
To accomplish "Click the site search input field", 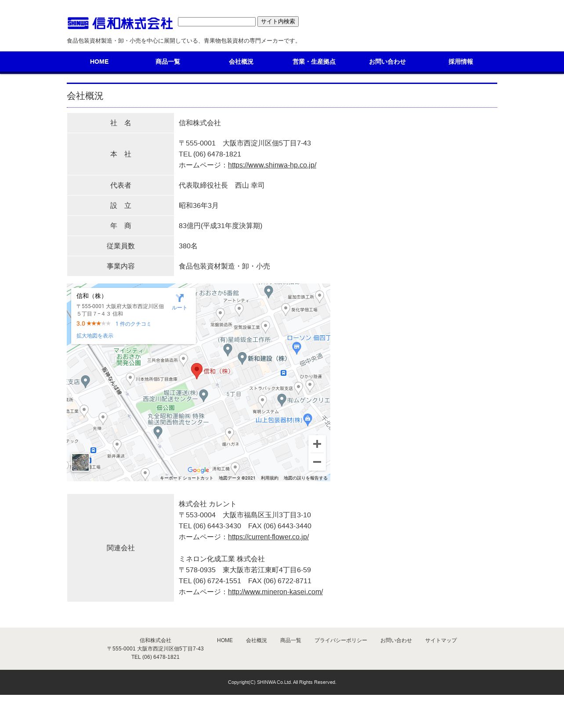I will pyautogui.click(x=217, y=22).
